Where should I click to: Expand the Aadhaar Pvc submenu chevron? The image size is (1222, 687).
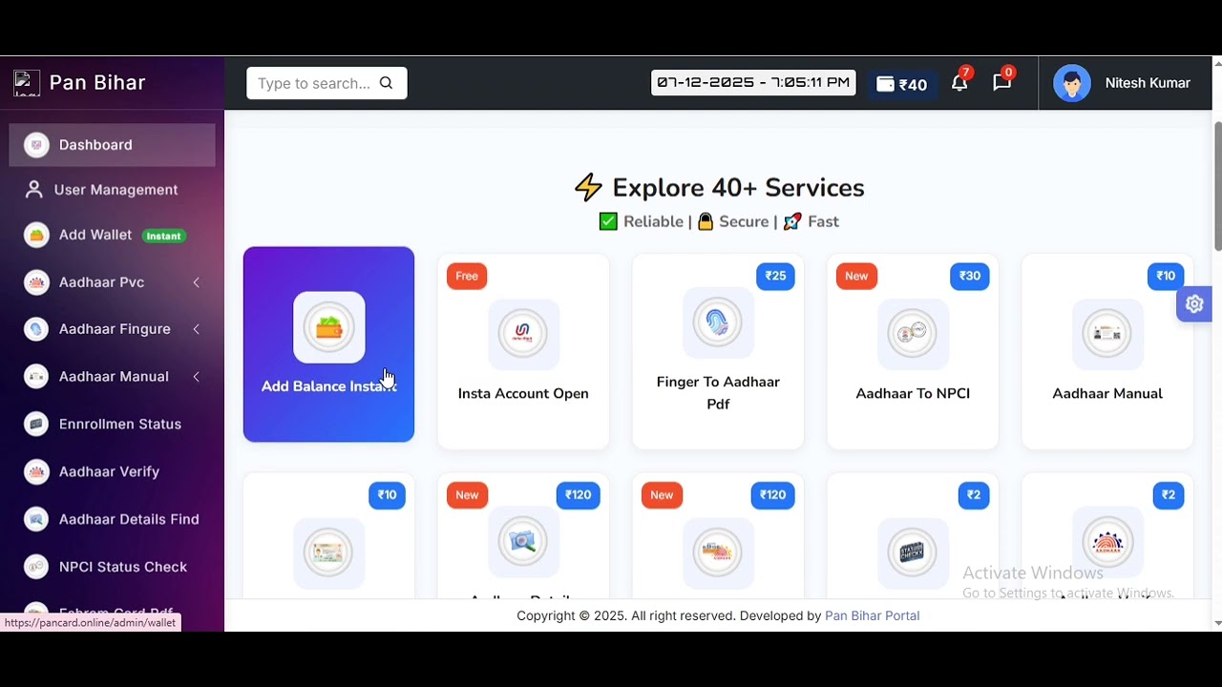coord(196,282)
